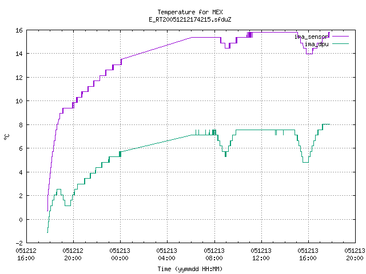
Task: Click the 'Time (yymmdd HH:MM)' axis title
Action: click(190, 269)
